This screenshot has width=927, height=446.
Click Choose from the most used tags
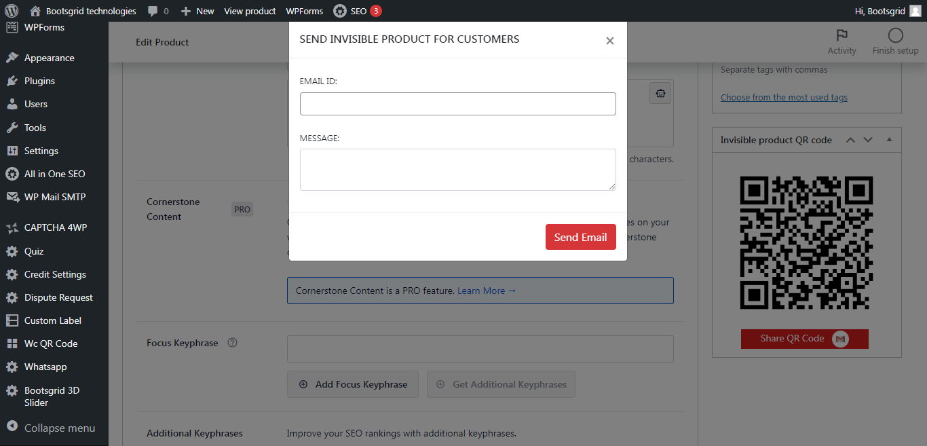click(784, 97)
